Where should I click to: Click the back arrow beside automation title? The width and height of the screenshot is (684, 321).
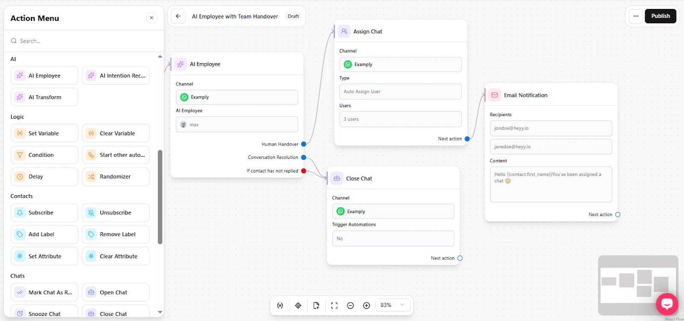(x=178, y=16)
